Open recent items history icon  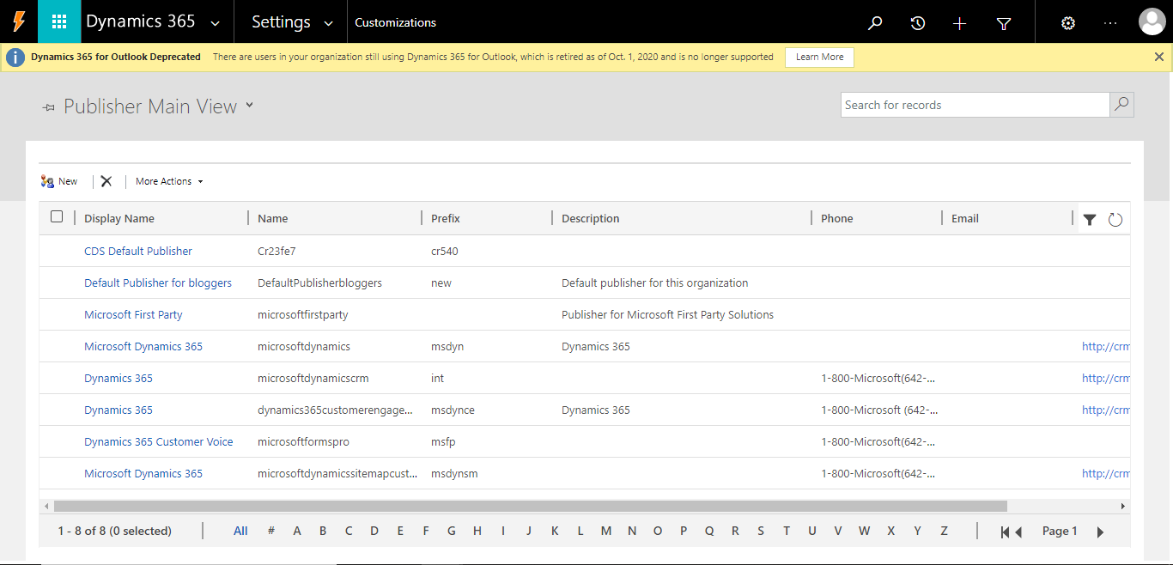(918, 23)
